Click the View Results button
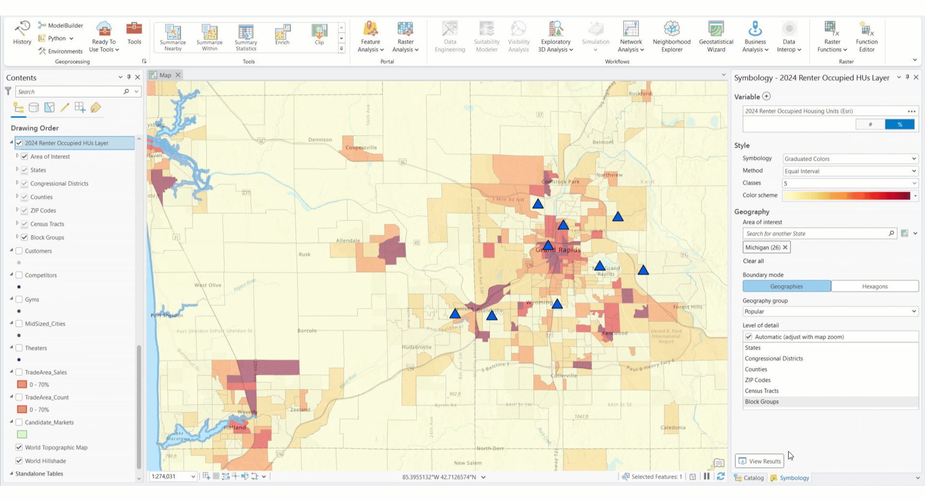Image resolution: width=925 pixels, height=501 pixels. coord(759,461)
